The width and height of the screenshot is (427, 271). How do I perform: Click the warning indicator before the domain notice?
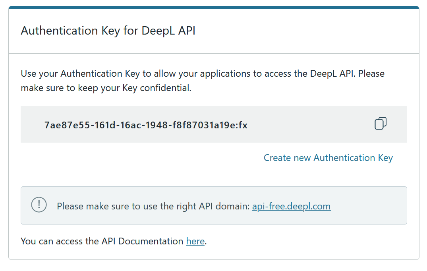point(39,205)
